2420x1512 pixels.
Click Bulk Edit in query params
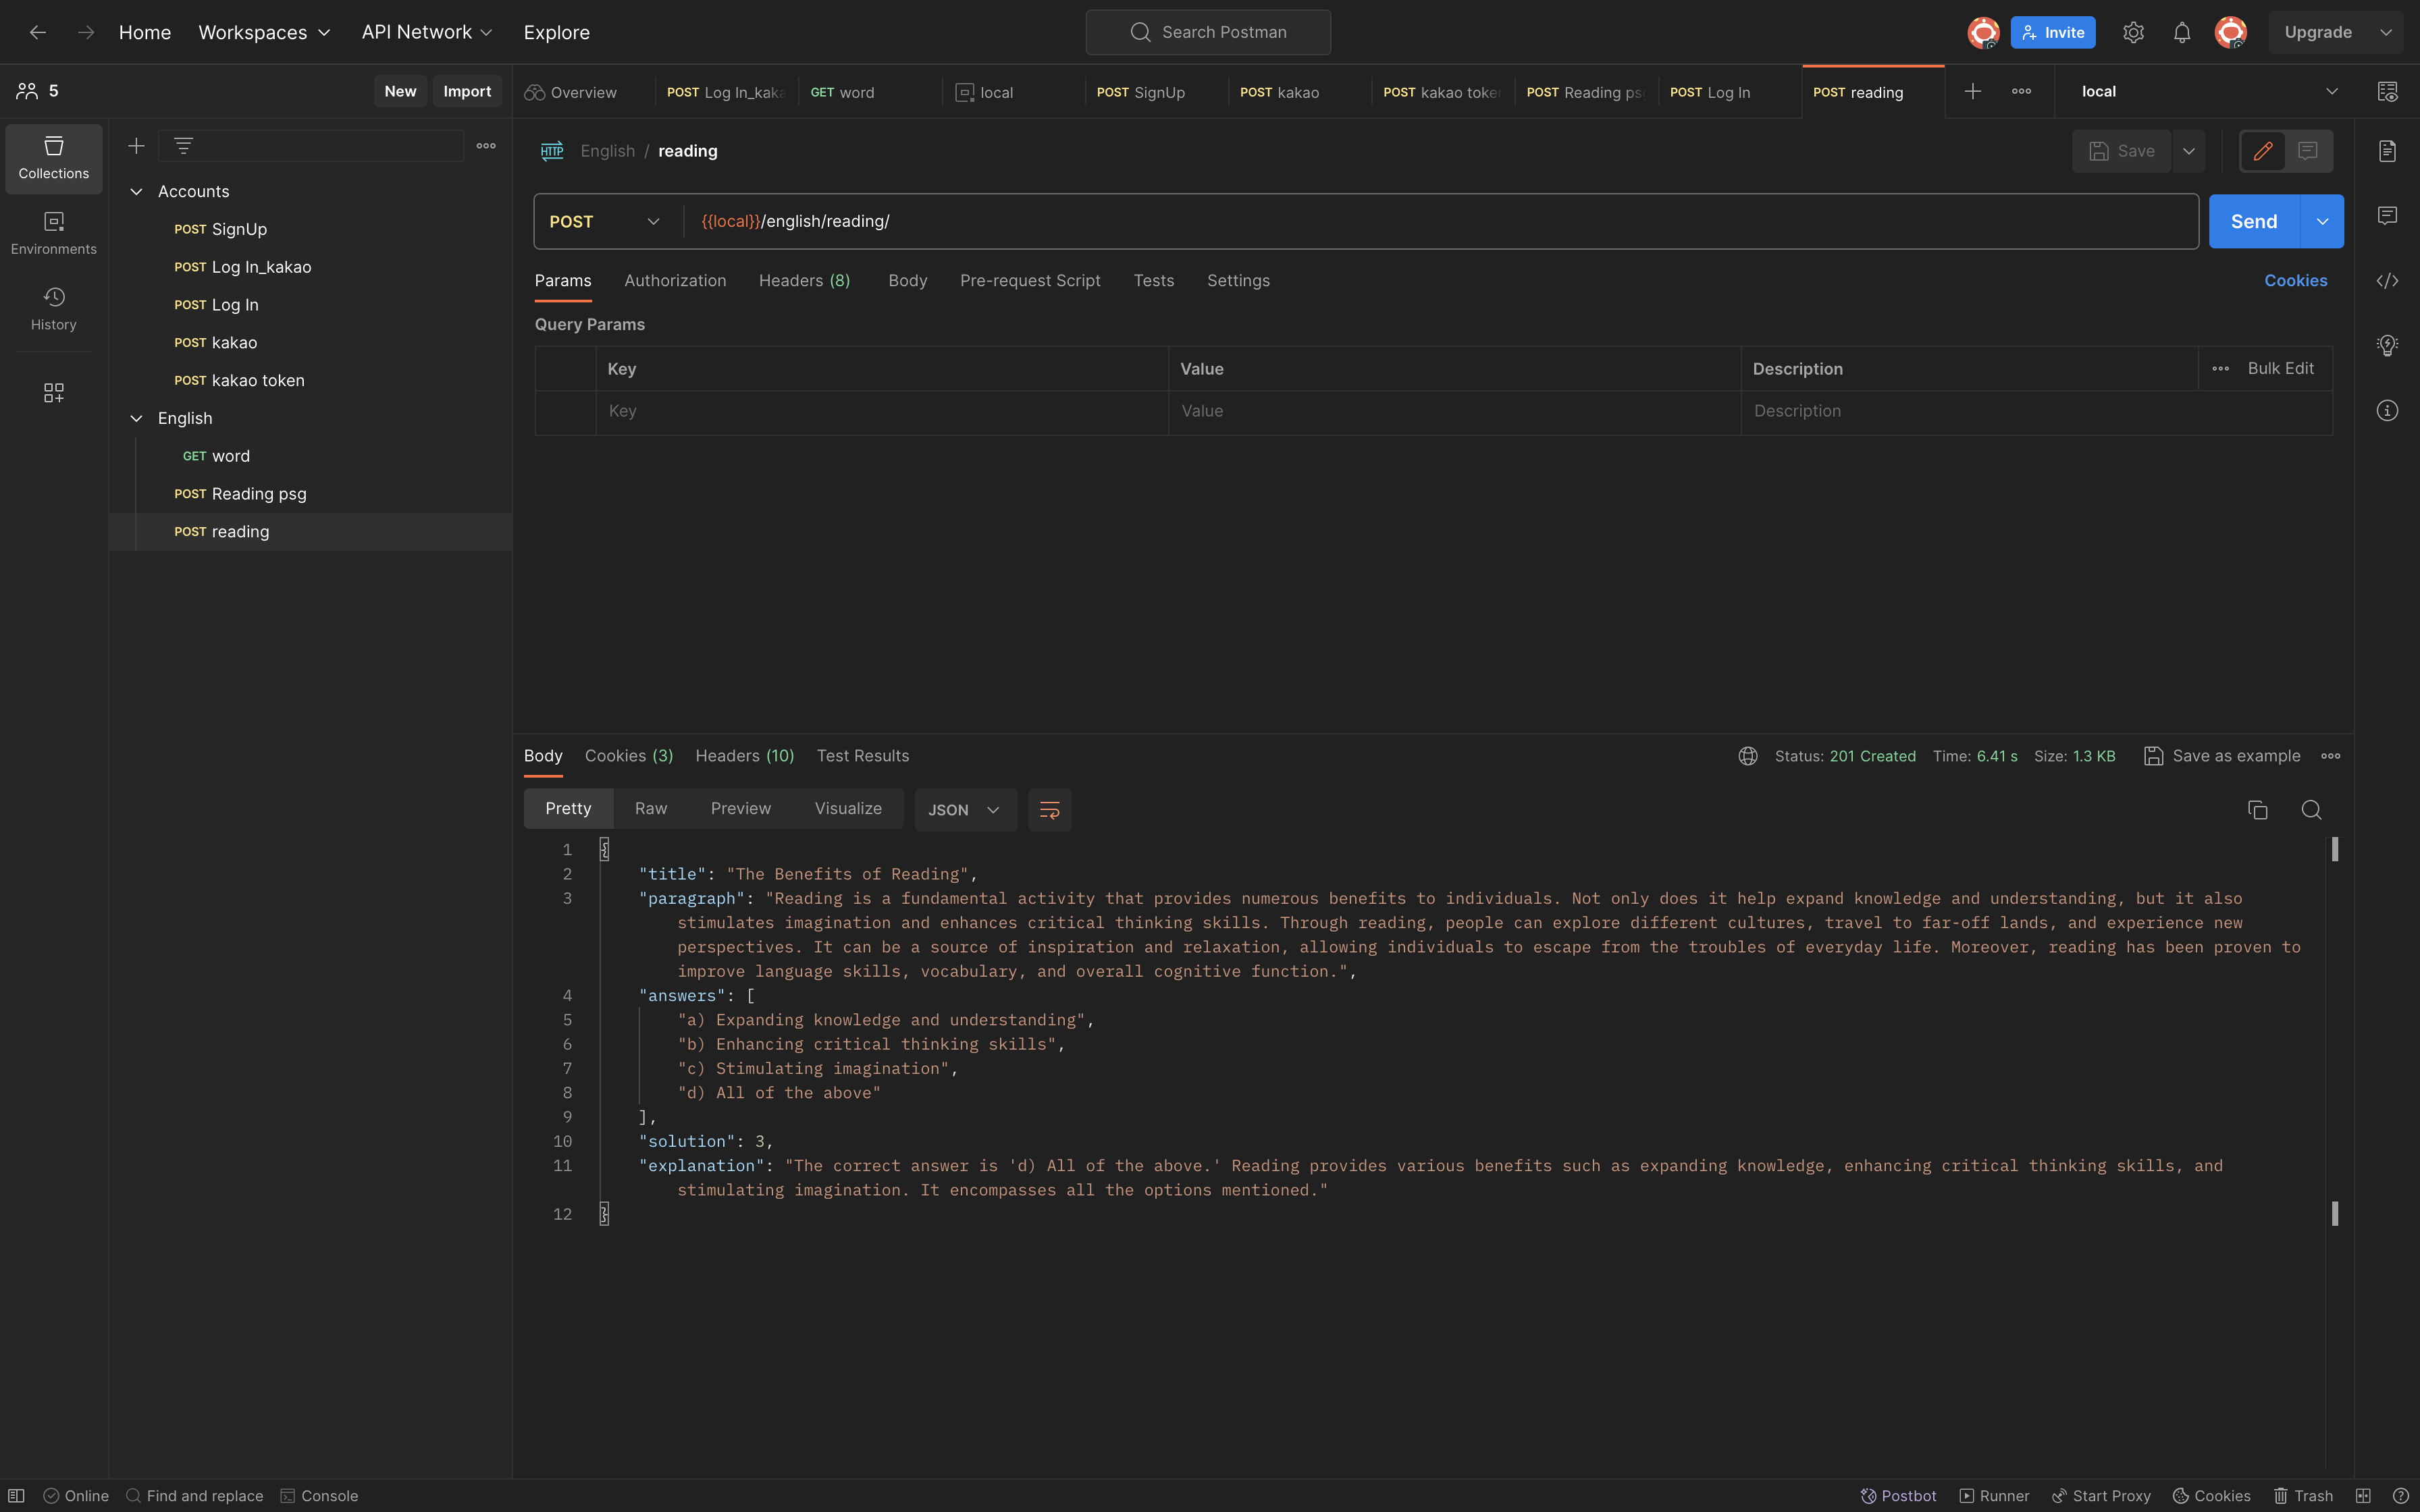[2280, 369]
